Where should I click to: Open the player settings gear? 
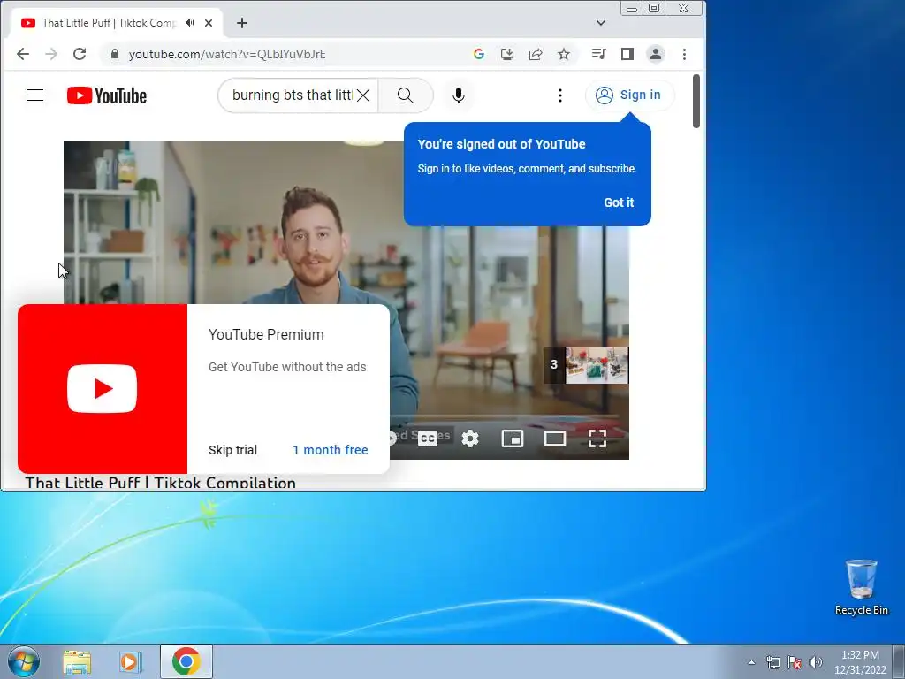click(x=470, y=439)
